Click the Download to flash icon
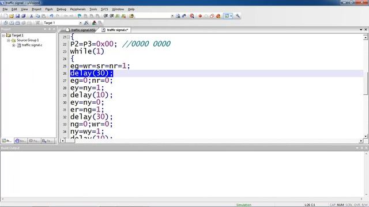 [37, 23]
